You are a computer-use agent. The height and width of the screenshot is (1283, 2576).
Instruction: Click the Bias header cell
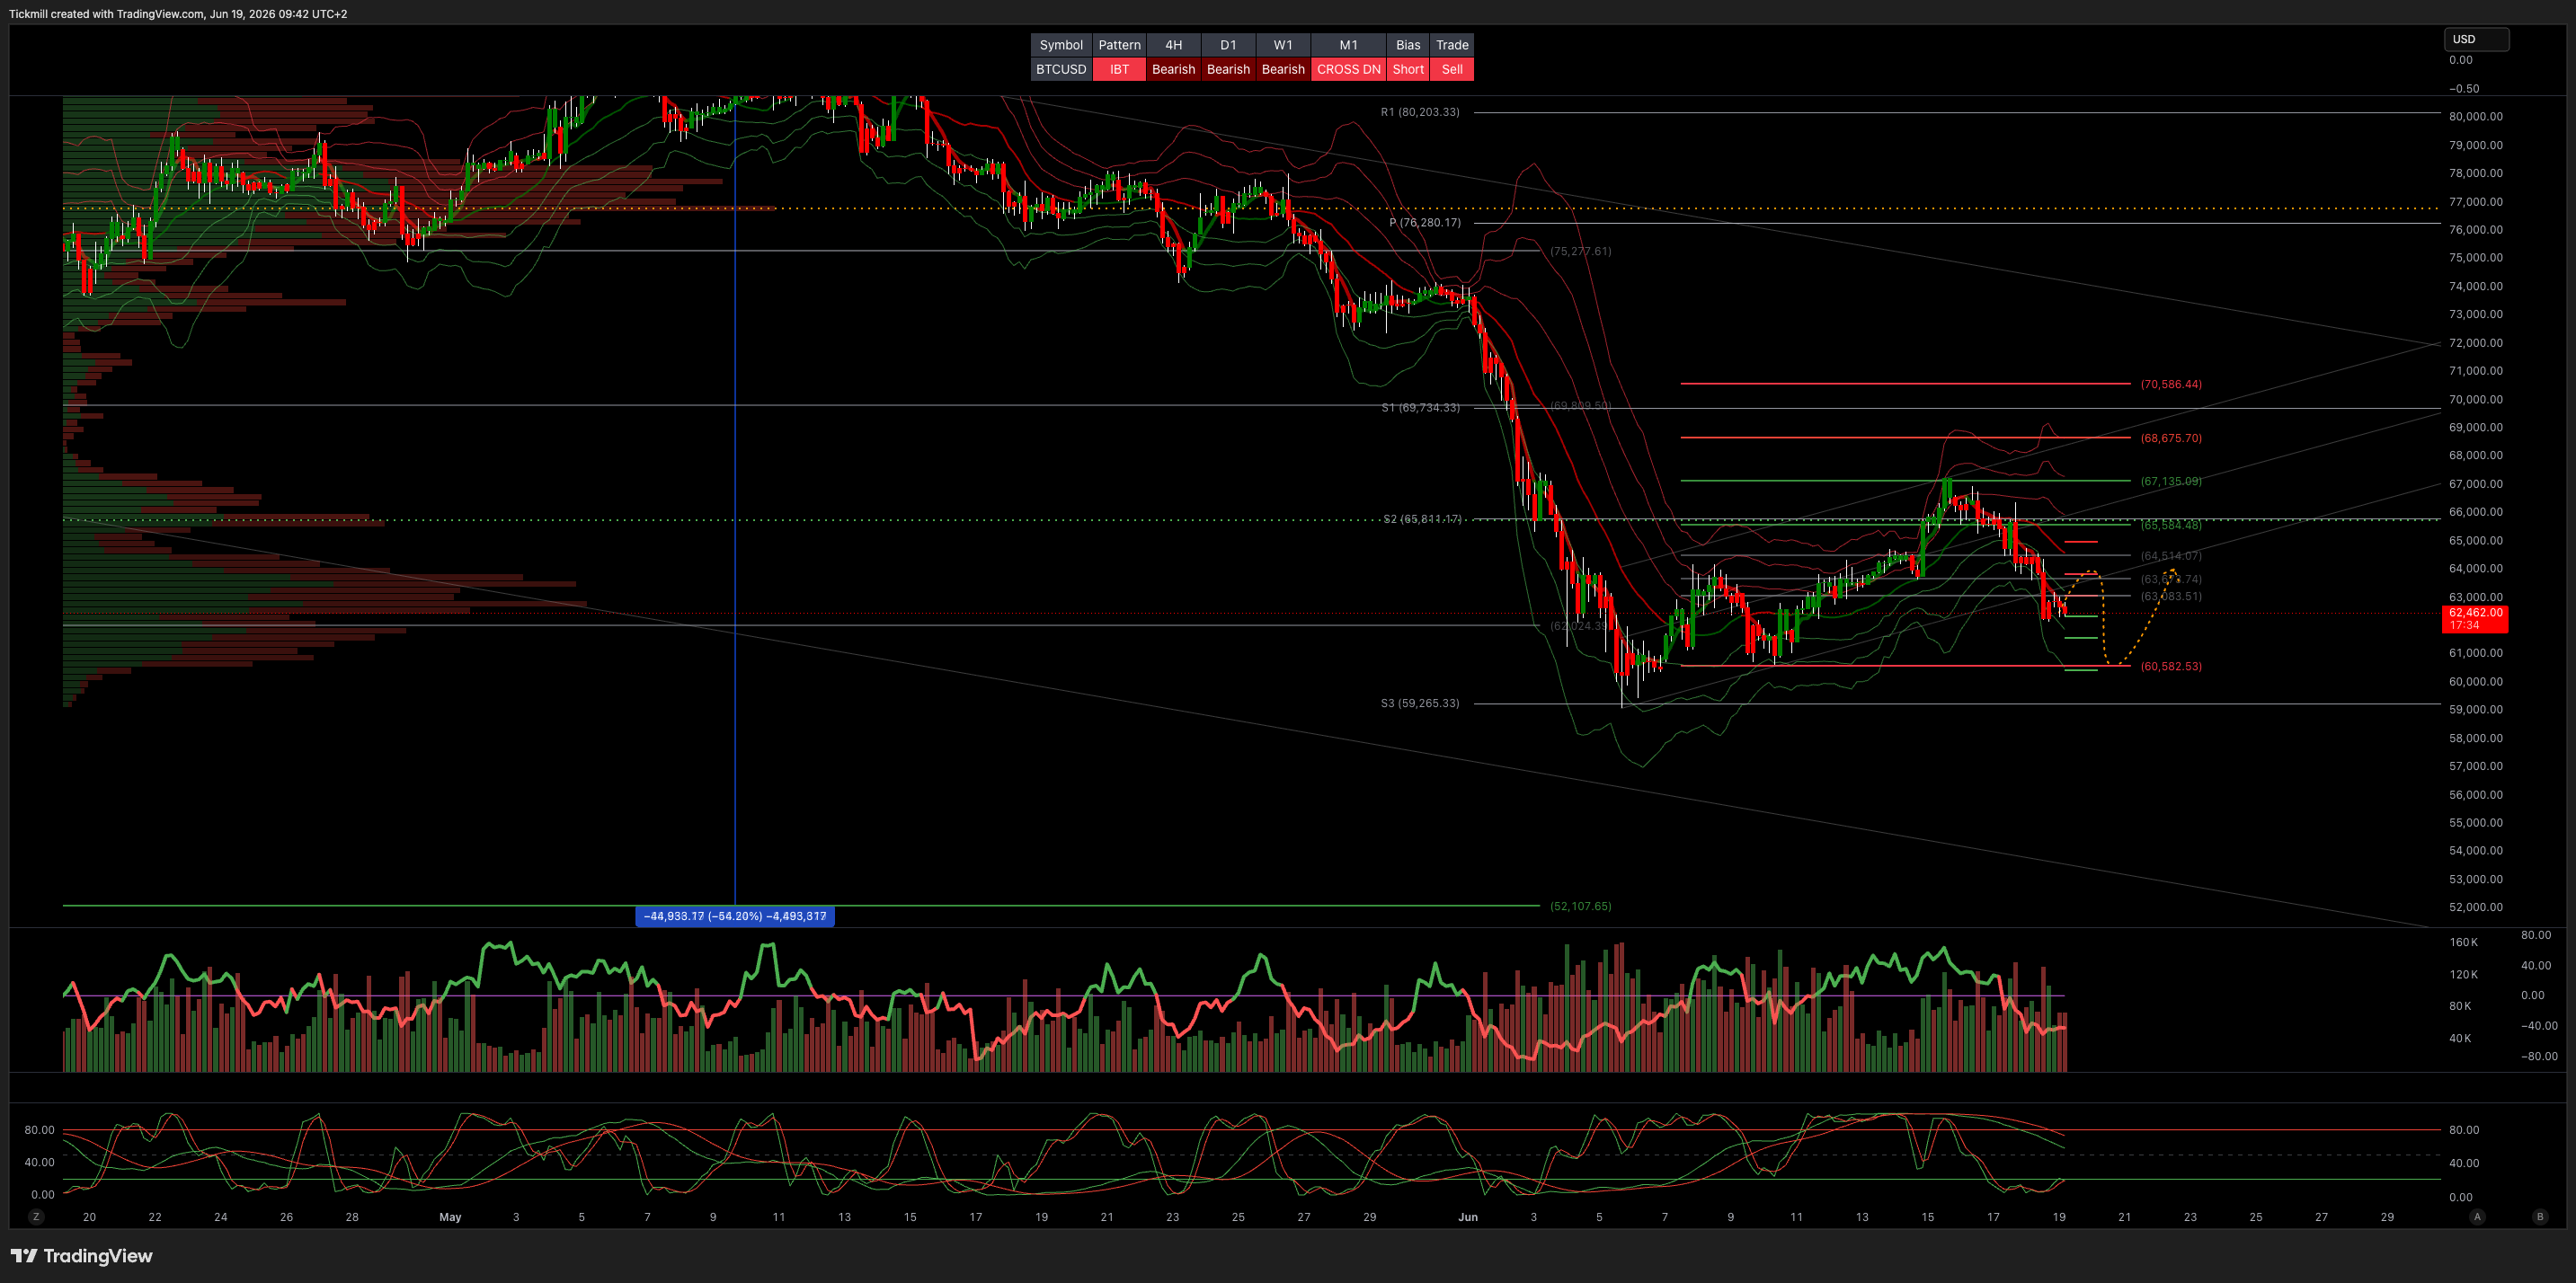pos(1408,45)
